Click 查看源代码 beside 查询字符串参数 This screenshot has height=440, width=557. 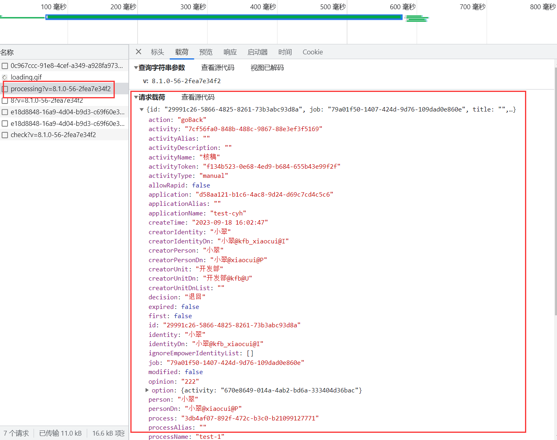tap(218, 68)
